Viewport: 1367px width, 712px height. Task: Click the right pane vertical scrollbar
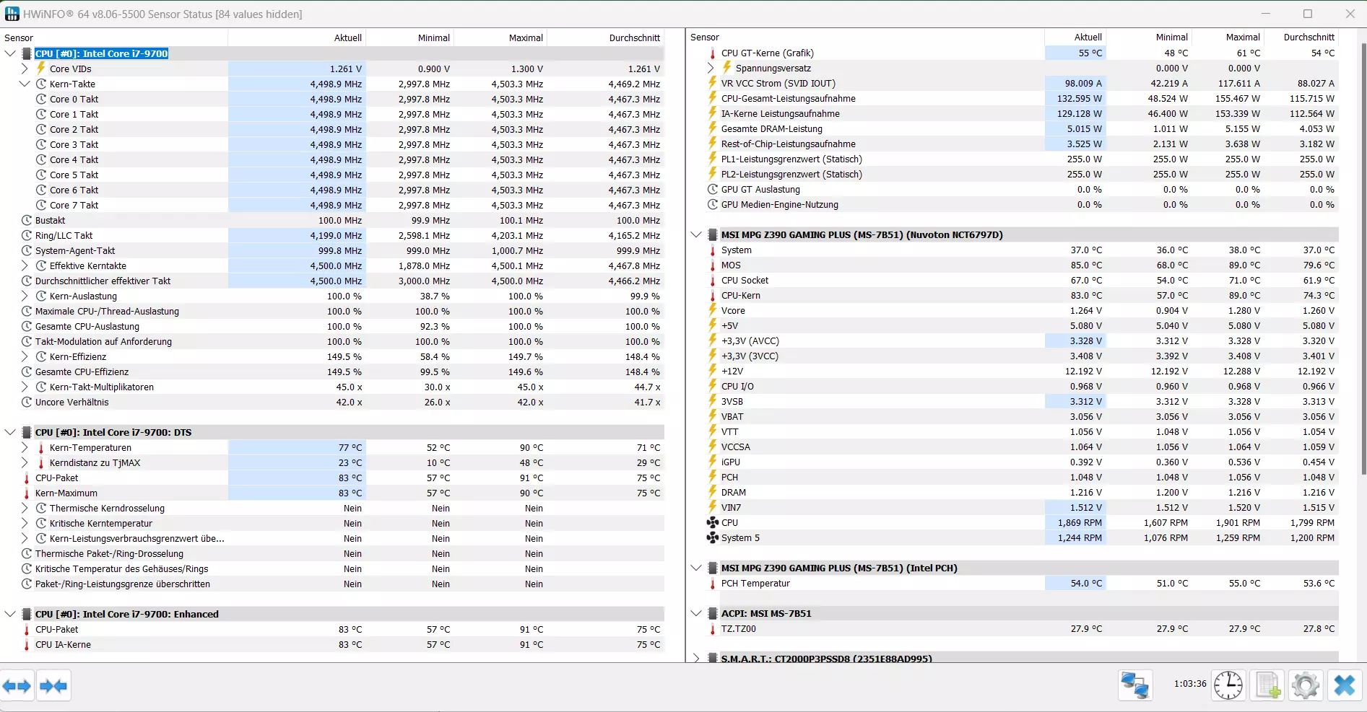pyautogui.click(x=1363, y=258)
